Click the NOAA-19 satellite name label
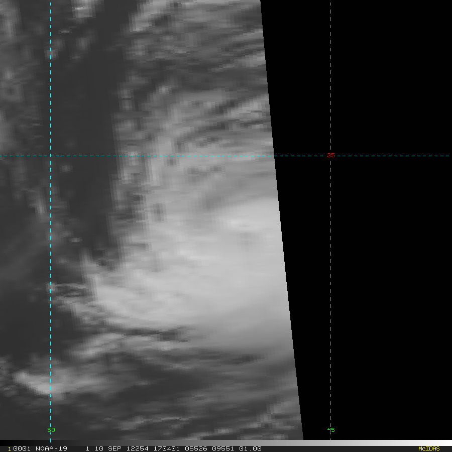Image resolution: width=452 pixels, height=452 pixels. coord(53,448)
